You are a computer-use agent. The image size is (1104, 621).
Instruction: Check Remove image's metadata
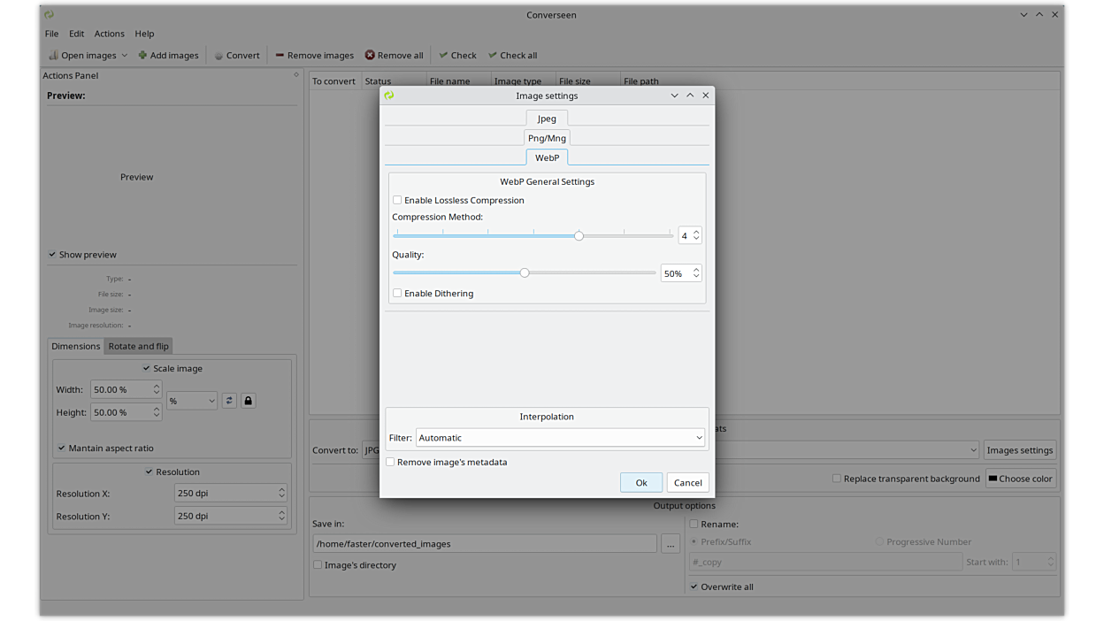(x=390, y=462)
